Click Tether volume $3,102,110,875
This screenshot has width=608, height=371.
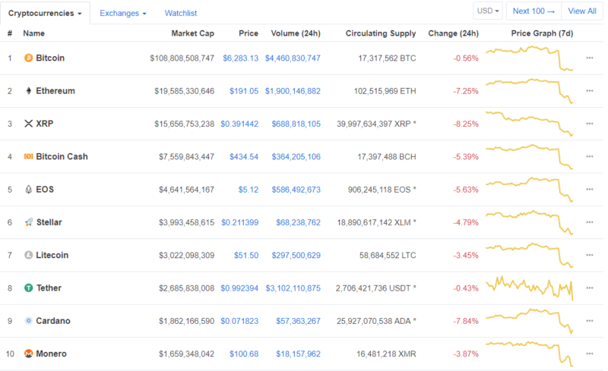pos(293,288)
